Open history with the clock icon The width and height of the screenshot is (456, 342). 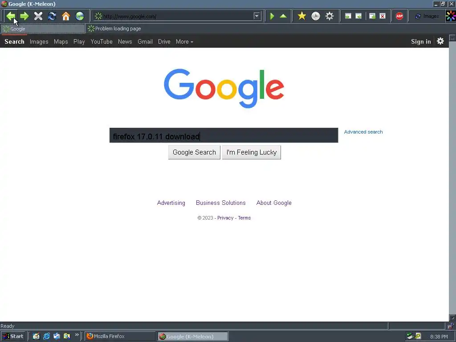pyautogui.click(x=316, y=16)
